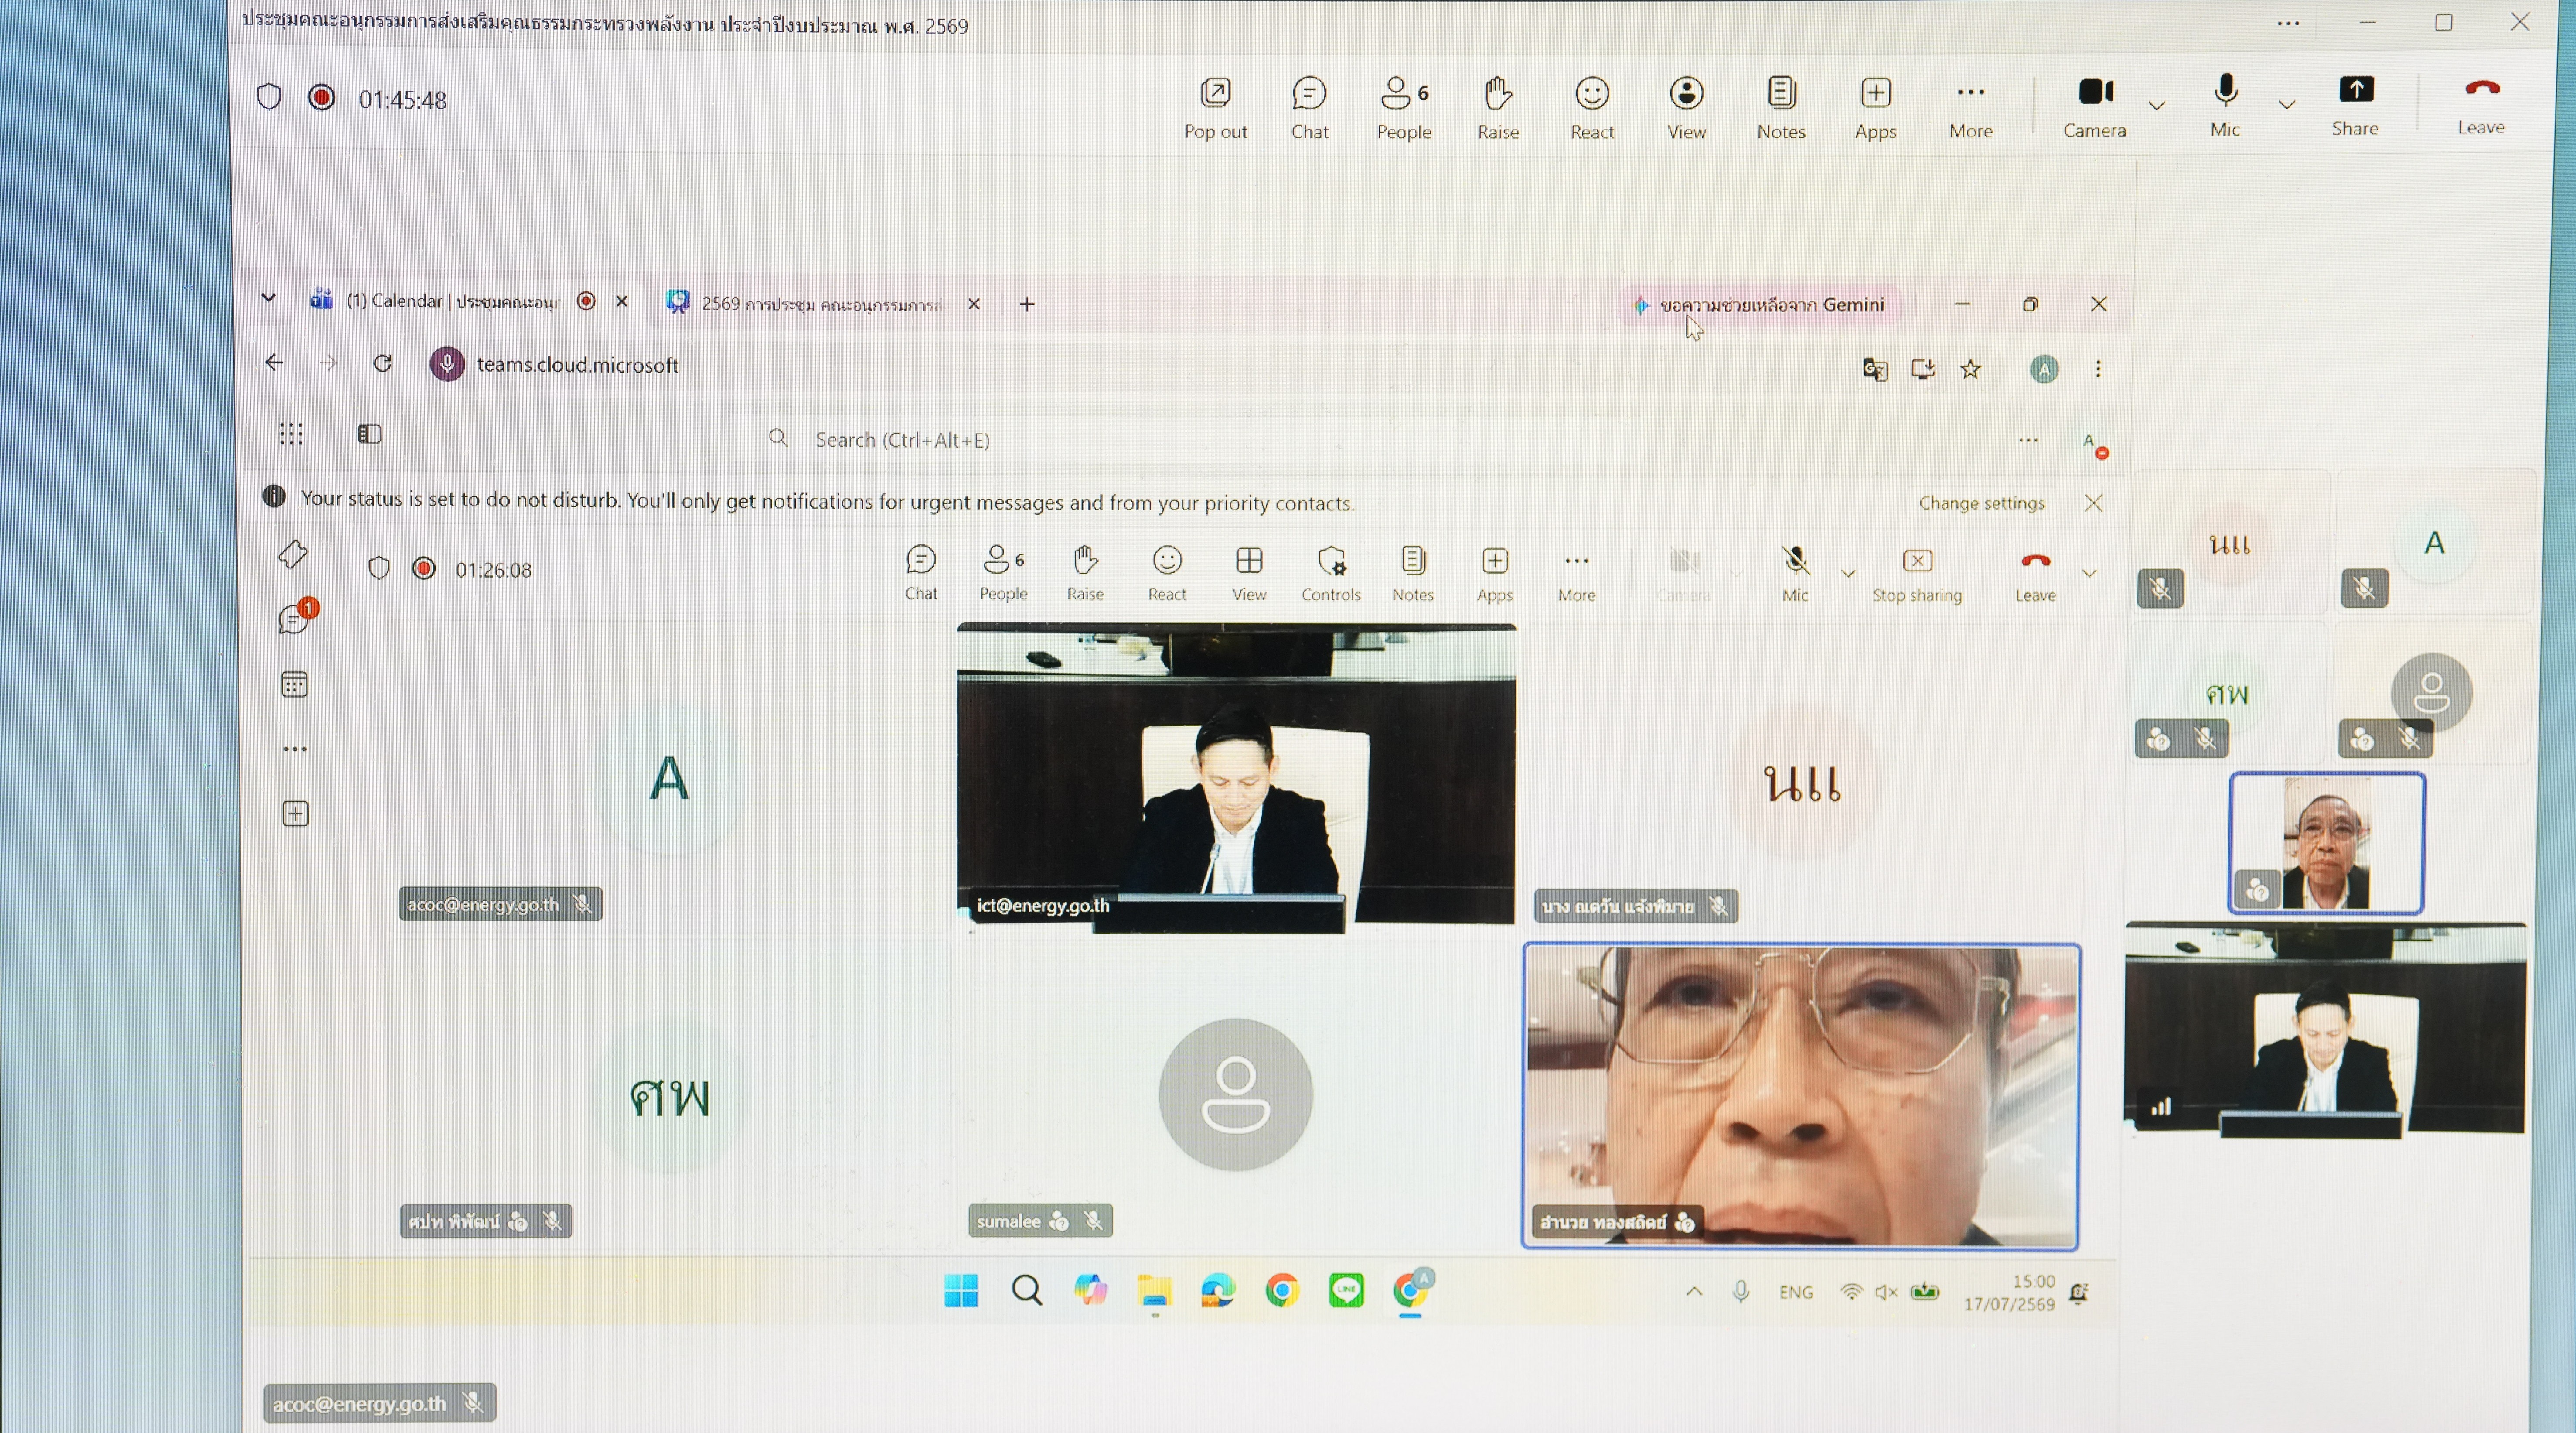Click the shield icon beside 01:45:48 timer
The width and height of the screenshot is (2576, 1433).
[x=269, y=97]
